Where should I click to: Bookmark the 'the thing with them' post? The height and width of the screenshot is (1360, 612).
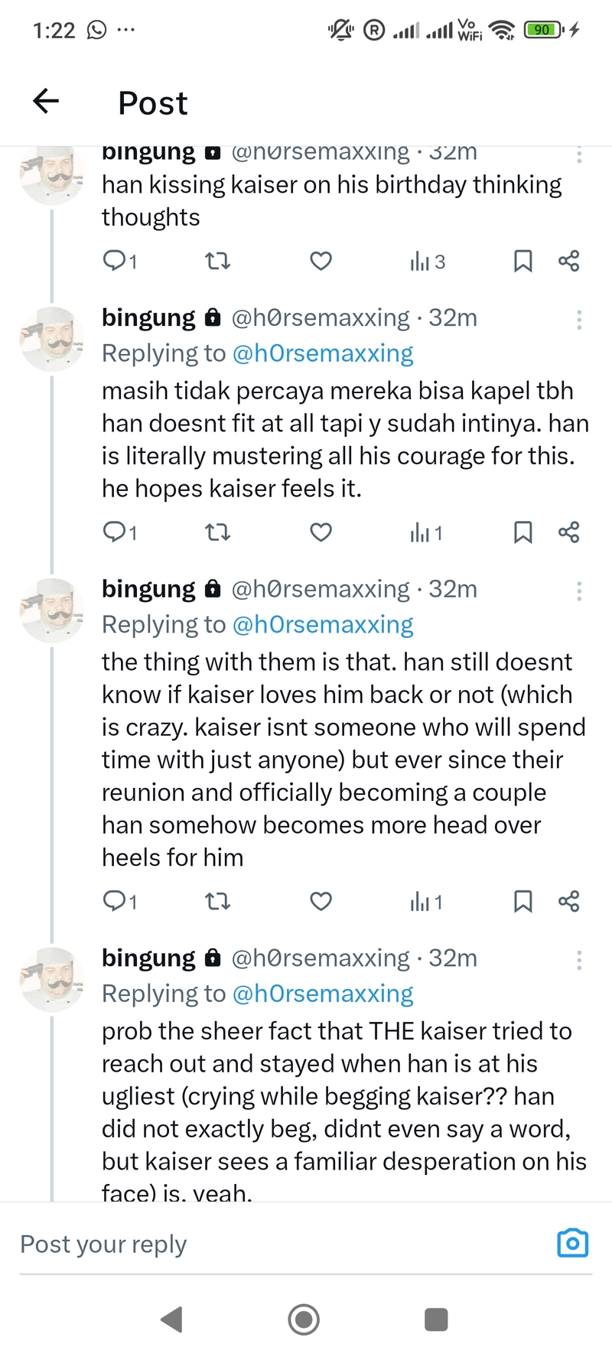(522, 902)
